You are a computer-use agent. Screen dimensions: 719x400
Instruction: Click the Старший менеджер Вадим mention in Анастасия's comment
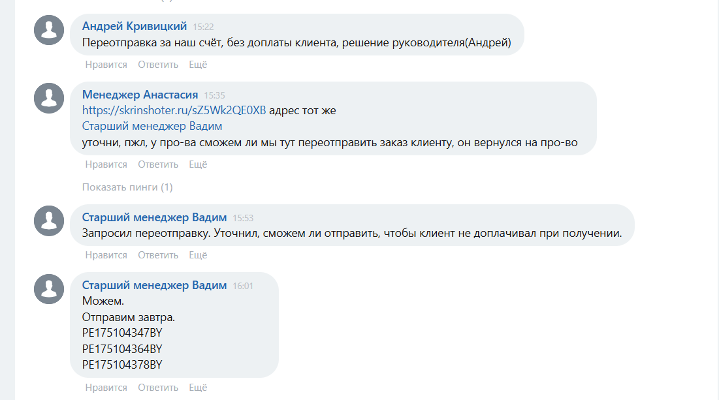(152, 126)
